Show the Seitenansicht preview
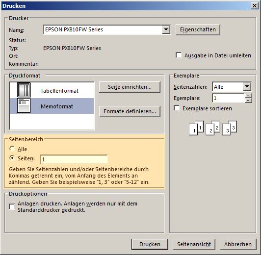261x255 pixels. coord(194,244)
